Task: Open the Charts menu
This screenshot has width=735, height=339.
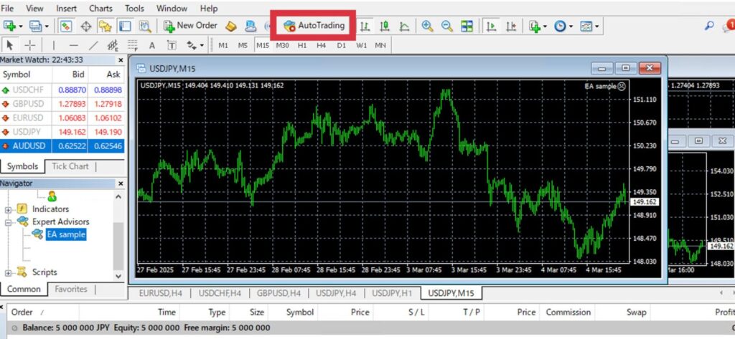Action: 100,9
